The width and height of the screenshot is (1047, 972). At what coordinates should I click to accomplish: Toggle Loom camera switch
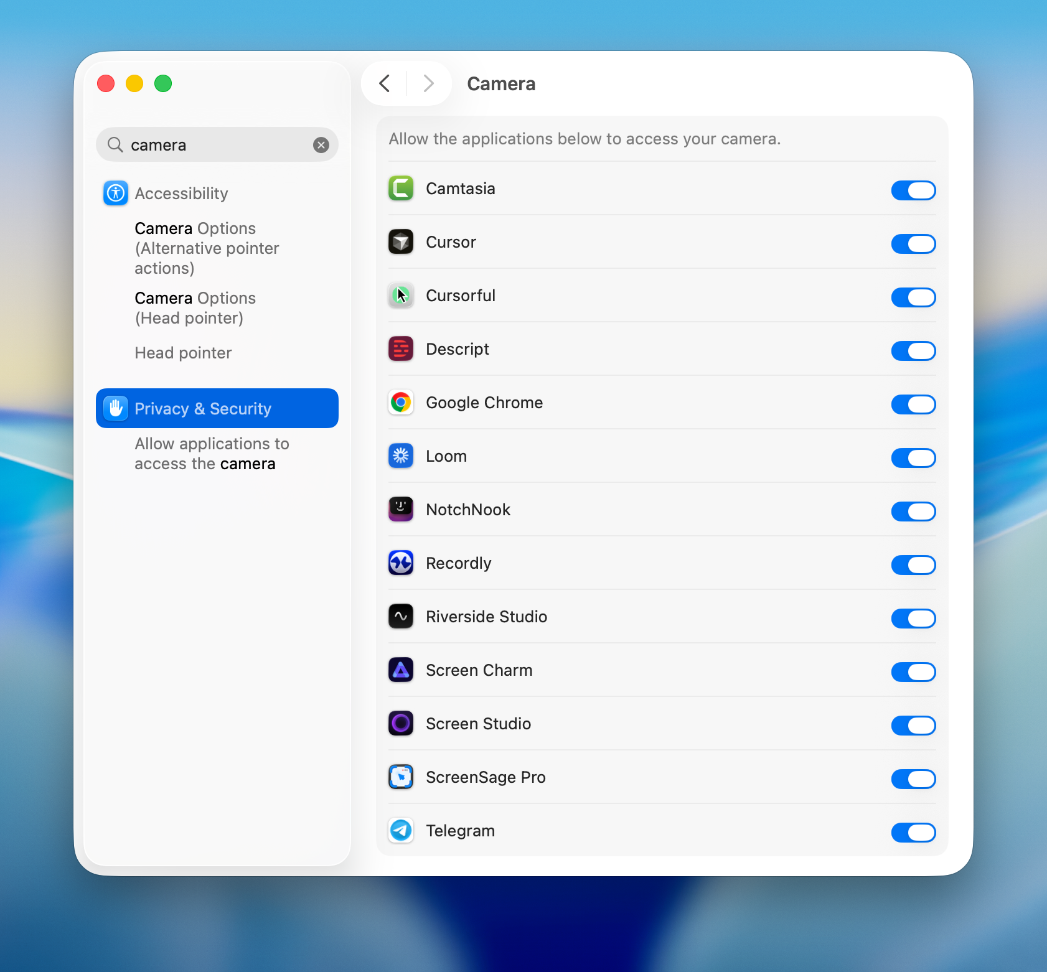913,458
